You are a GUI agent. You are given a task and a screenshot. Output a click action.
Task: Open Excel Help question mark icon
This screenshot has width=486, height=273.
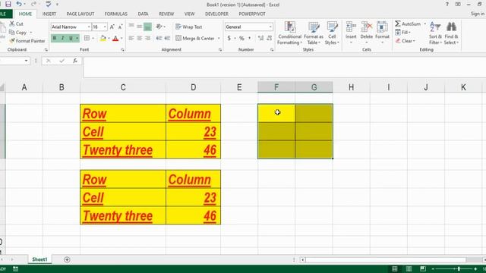447,5
